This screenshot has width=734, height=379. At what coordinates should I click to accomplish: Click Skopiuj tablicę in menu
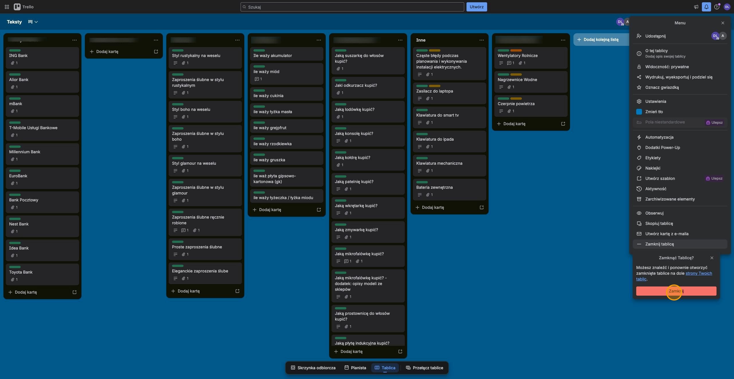(680, 223)
